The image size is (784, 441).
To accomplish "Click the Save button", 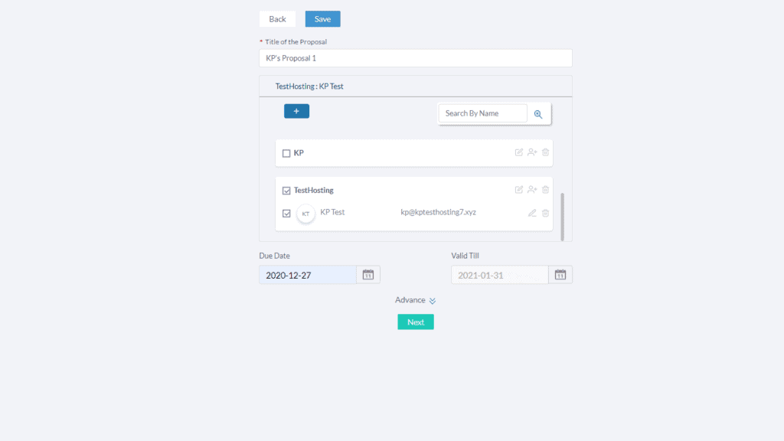I will click(322, 18).
